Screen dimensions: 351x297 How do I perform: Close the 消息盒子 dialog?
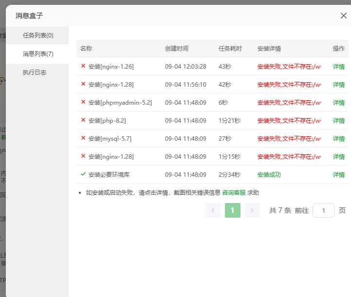click(x=343, y=16)
